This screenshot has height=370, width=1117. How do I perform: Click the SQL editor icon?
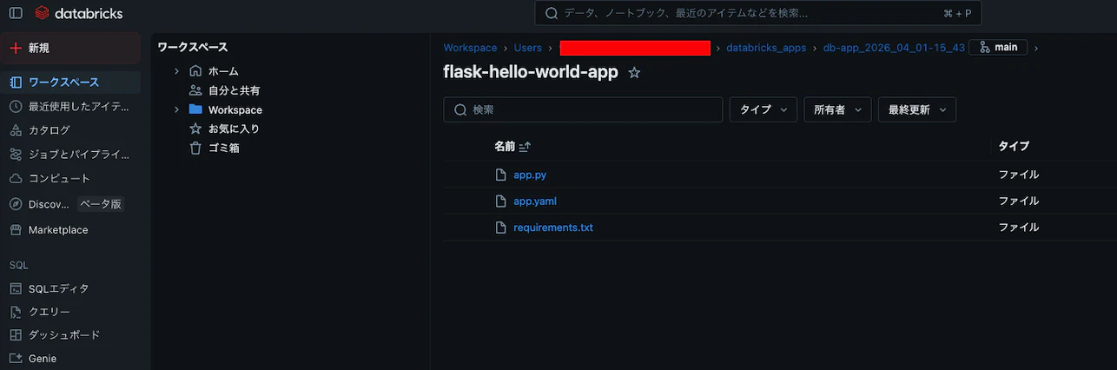[x=16, y=288]
